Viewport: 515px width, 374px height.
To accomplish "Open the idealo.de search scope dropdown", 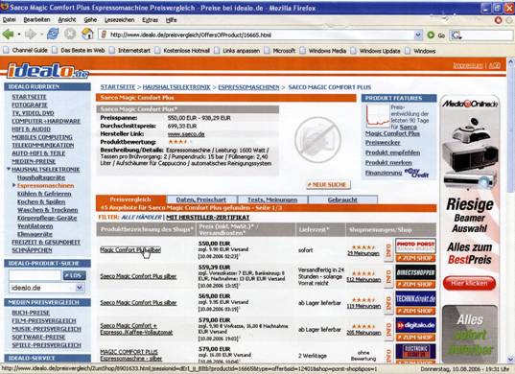I will coord(80,288).
